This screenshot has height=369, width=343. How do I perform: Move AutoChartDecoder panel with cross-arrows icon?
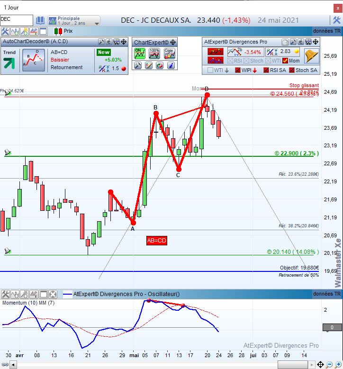[124, 42]
